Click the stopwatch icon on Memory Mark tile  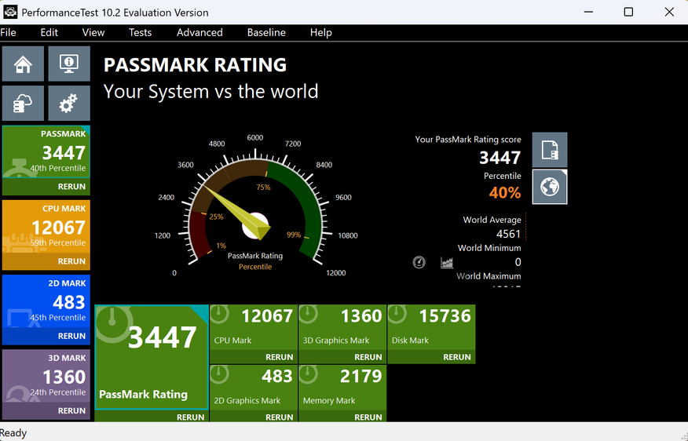point(309,374)
